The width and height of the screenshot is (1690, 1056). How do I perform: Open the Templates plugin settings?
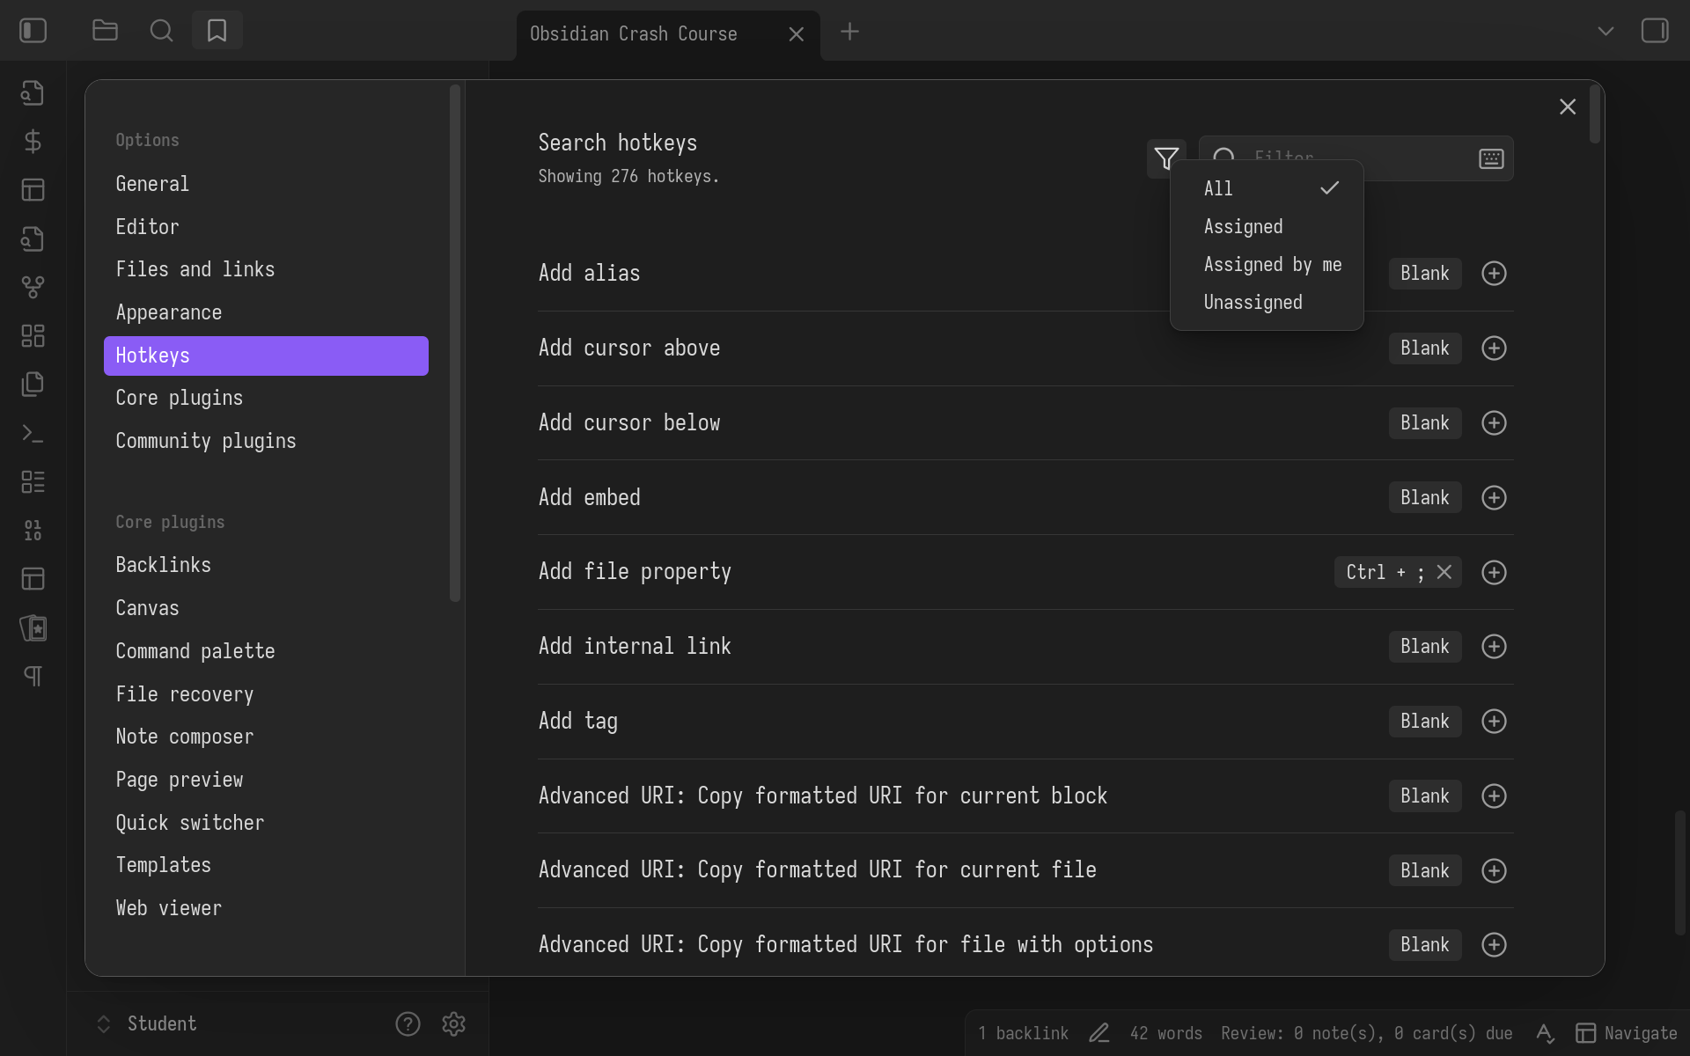(266, 865)
